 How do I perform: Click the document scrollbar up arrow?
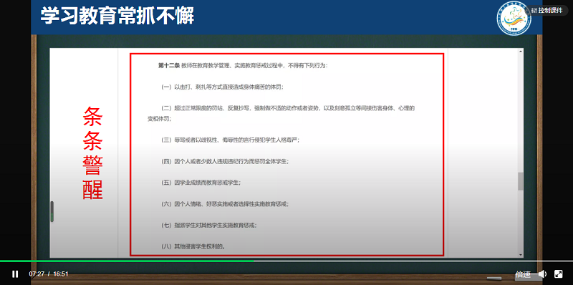click(521, 52)
